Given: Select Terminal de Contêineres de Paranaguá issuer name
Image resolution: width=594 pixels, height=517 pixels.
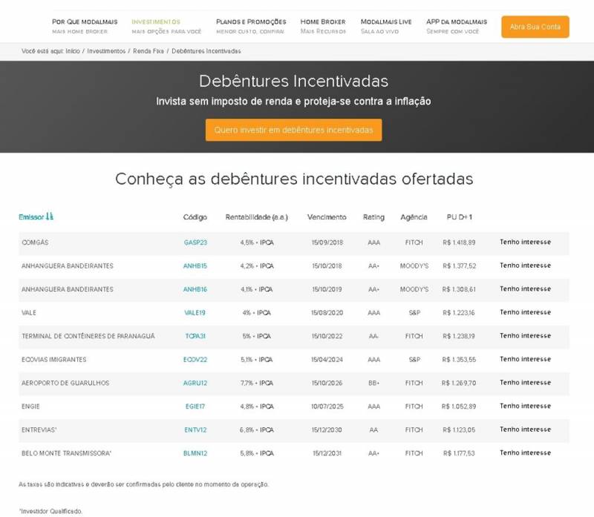Looking at the screenshot, I should click(x=88, y=336).
